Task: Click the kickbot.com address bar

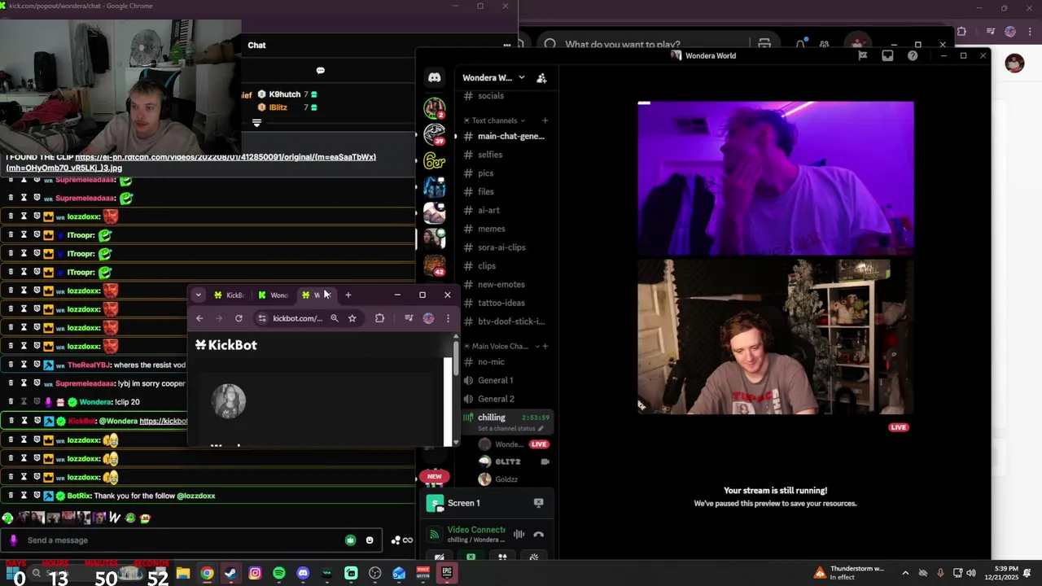Action: coord(297,318)
